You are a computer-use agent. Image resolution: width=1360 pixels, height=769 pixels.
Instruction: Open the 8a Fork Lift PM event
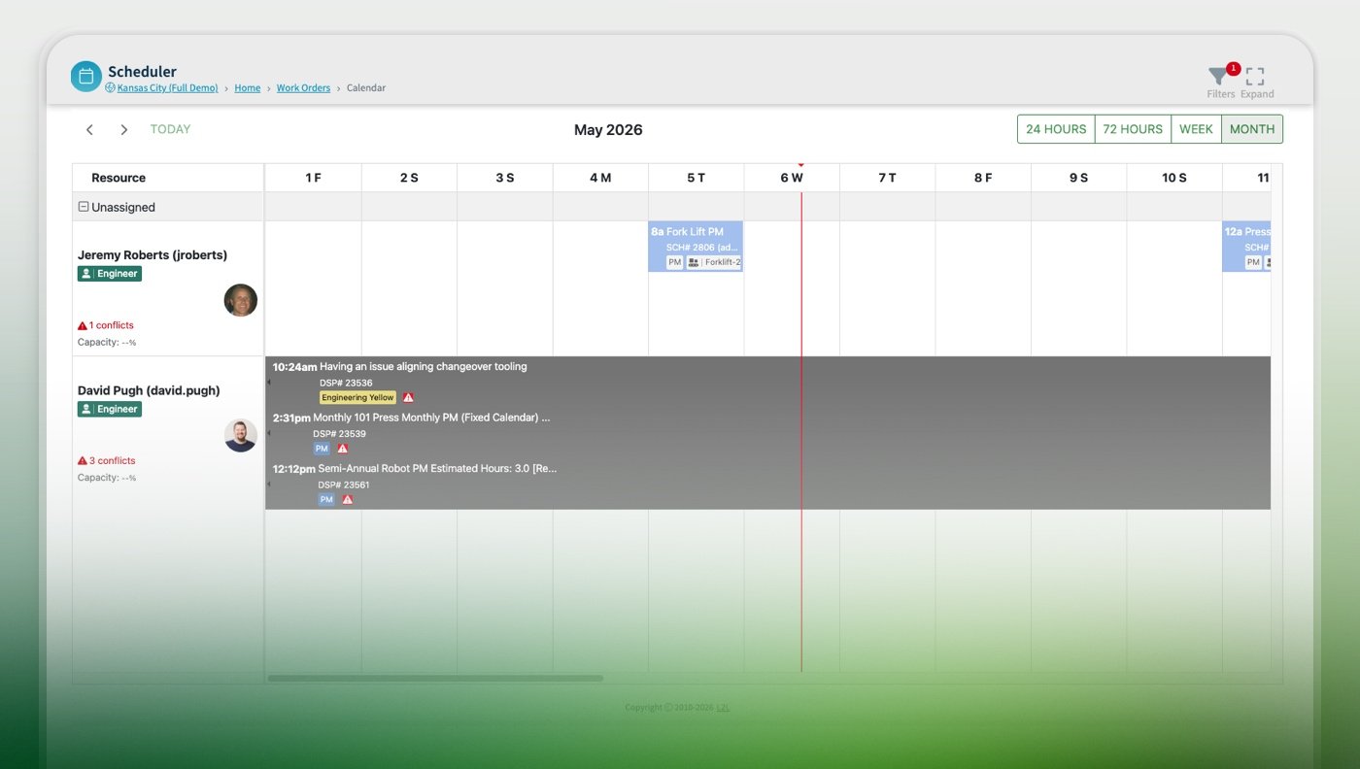point(696,247)
